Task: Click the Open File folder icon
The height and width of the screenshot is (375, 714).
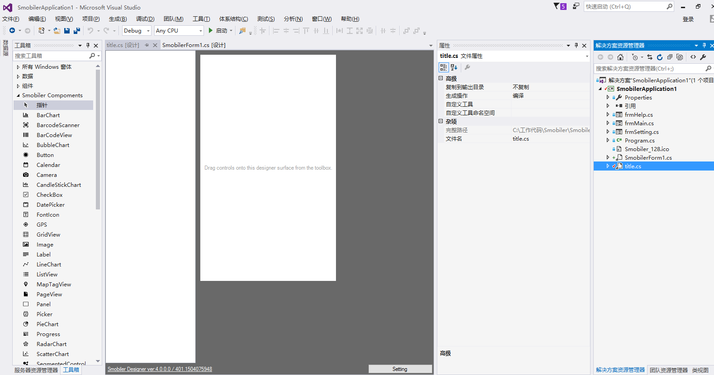Action: (x=57, y=30)
